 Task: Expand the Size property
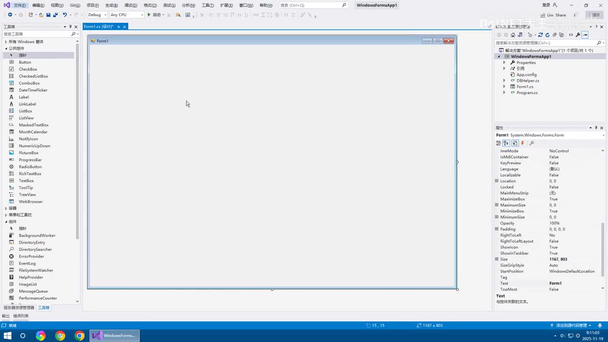(x=497, y=259)
